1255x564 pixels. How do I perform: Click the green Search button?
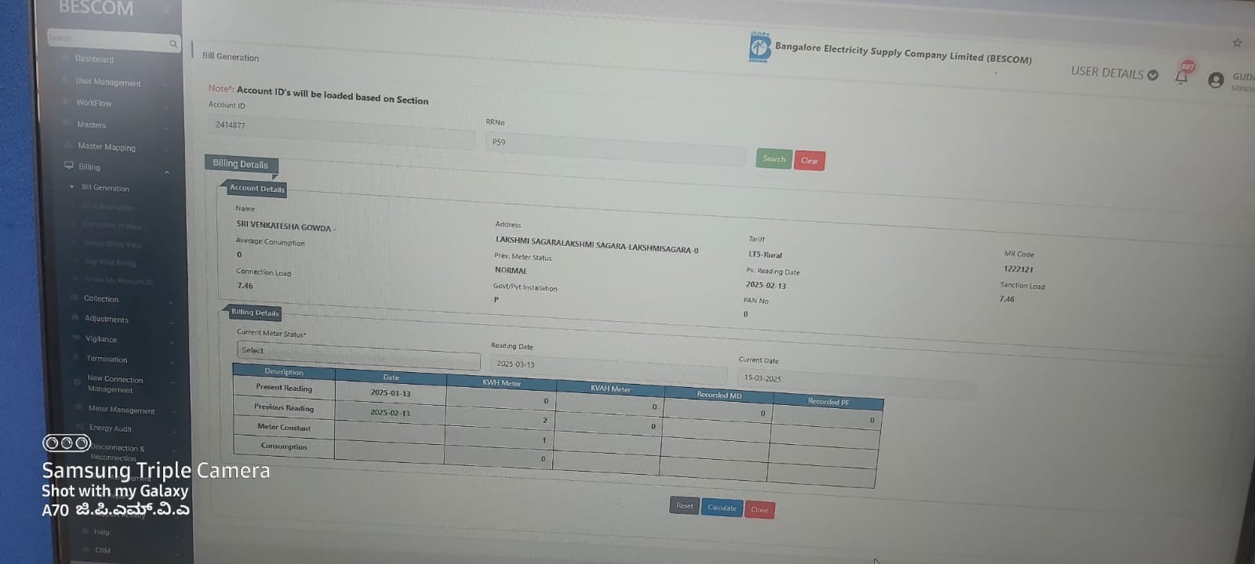click(774, 159)
